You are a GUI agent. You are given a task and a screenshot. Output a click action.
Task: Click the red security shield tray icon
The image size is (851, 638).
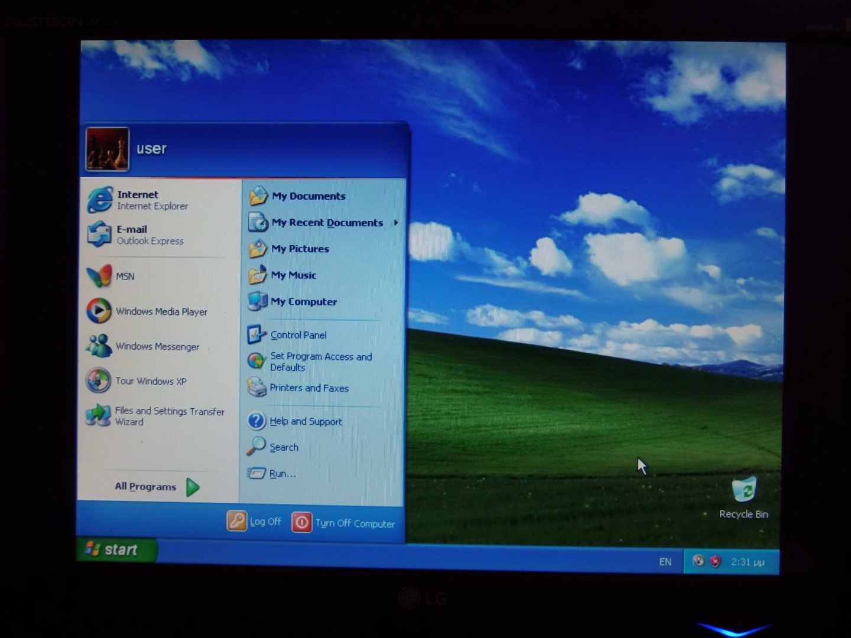coord(715,561)
